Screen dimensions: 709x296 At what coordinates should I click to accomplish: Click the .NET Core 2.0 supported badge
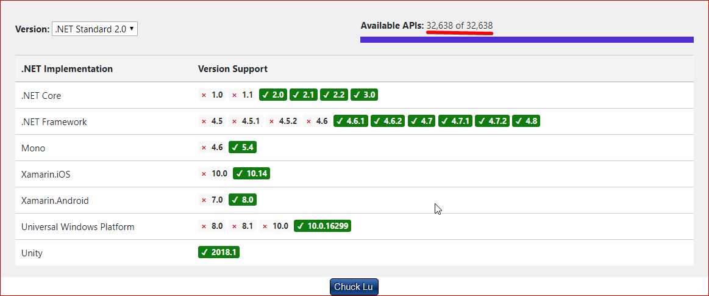coord(273,95)
